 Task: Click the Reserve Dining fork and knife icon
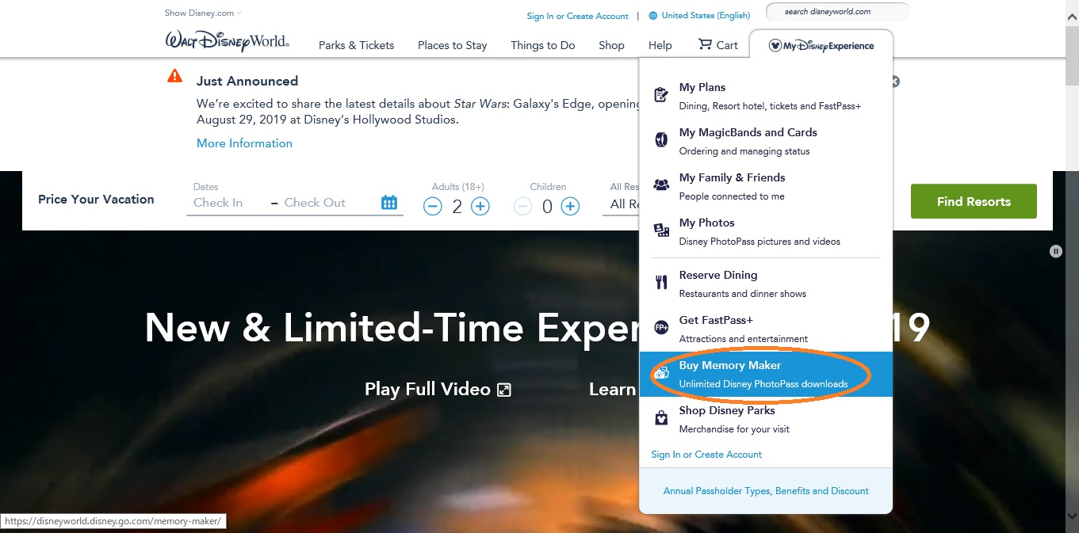coord(660,283)
